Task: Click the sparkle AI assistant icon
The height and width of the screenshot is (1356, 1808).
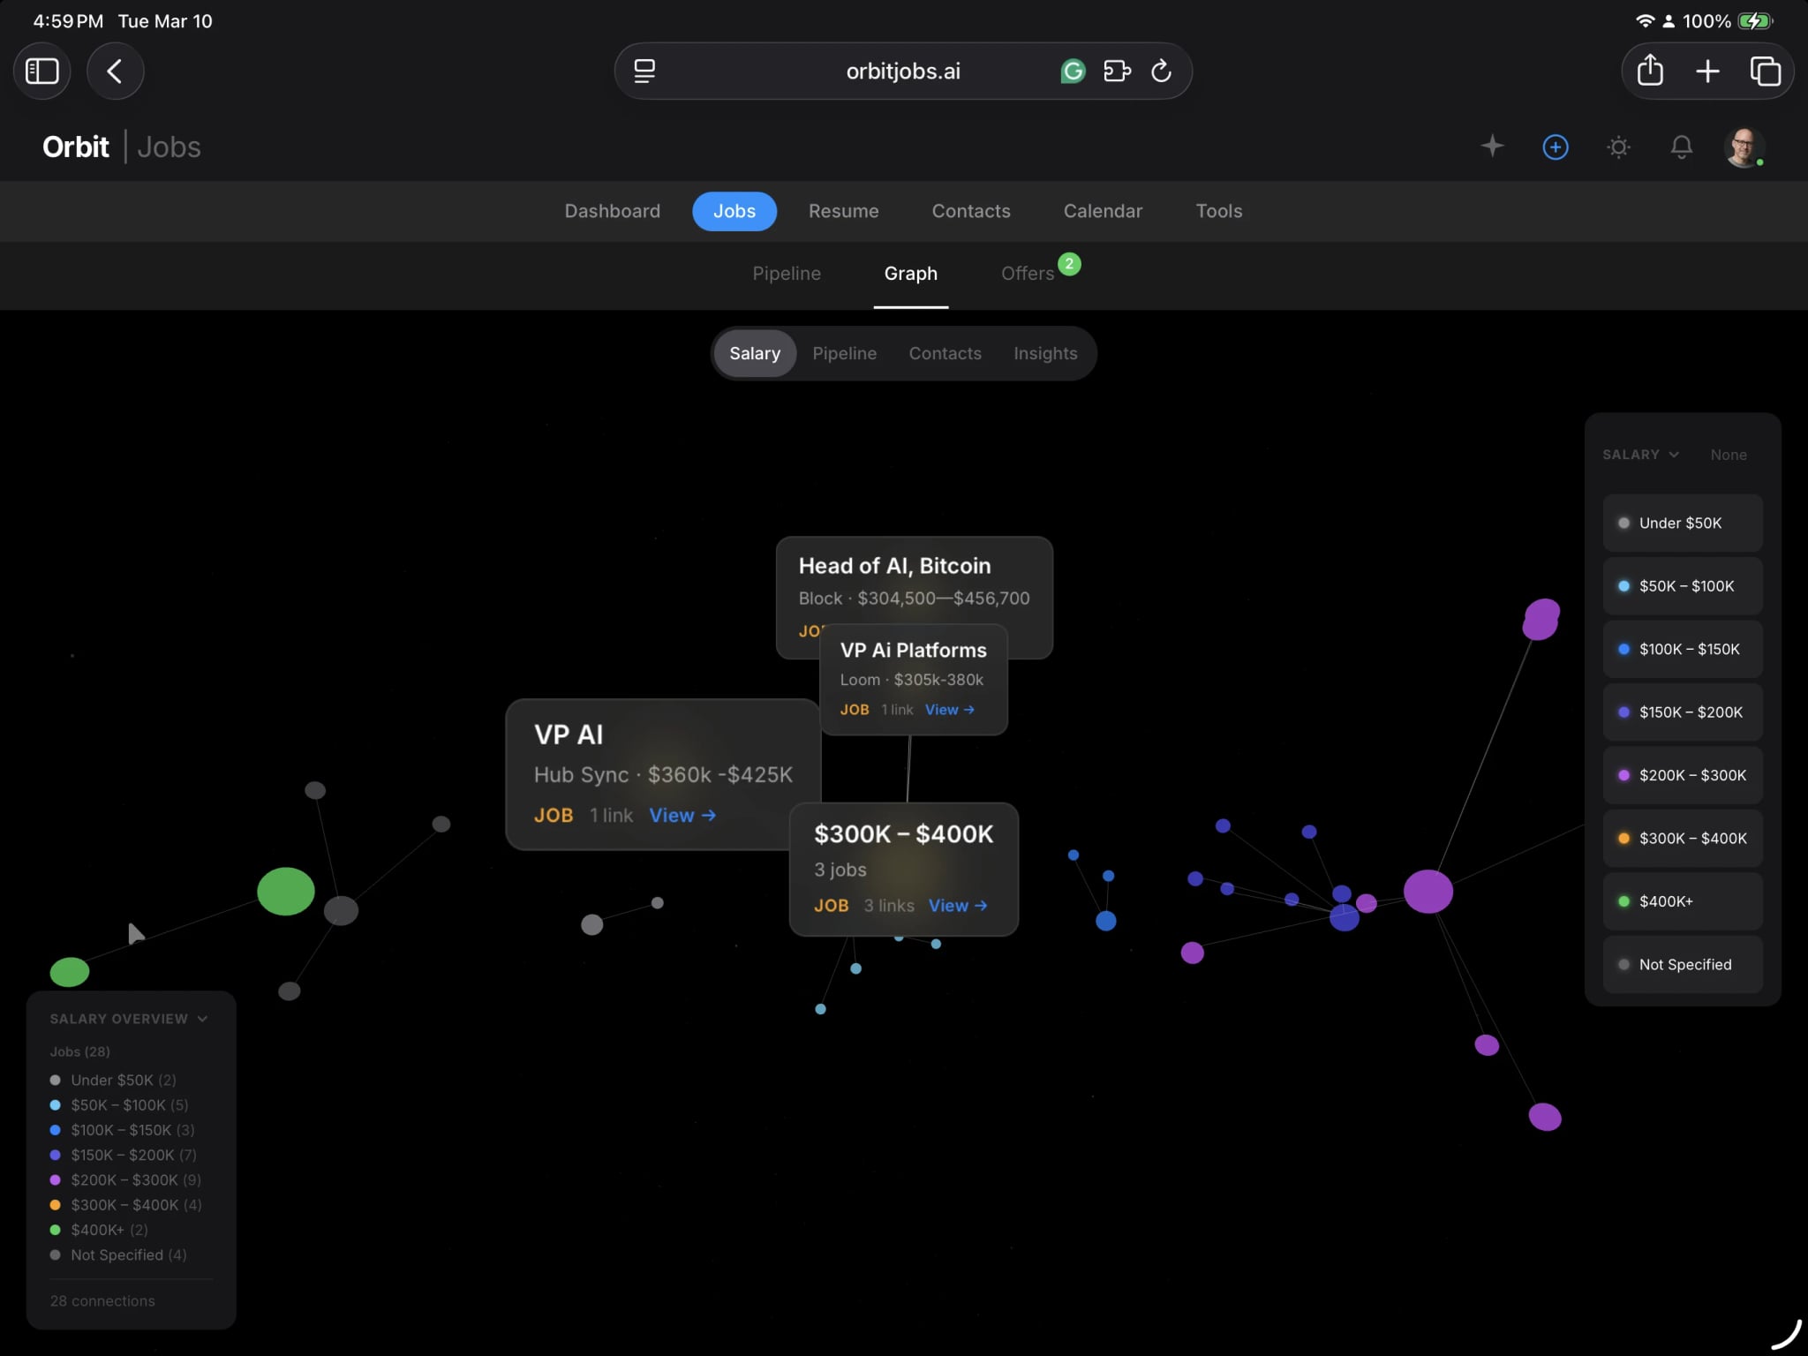Action: tap(1492, 147)
